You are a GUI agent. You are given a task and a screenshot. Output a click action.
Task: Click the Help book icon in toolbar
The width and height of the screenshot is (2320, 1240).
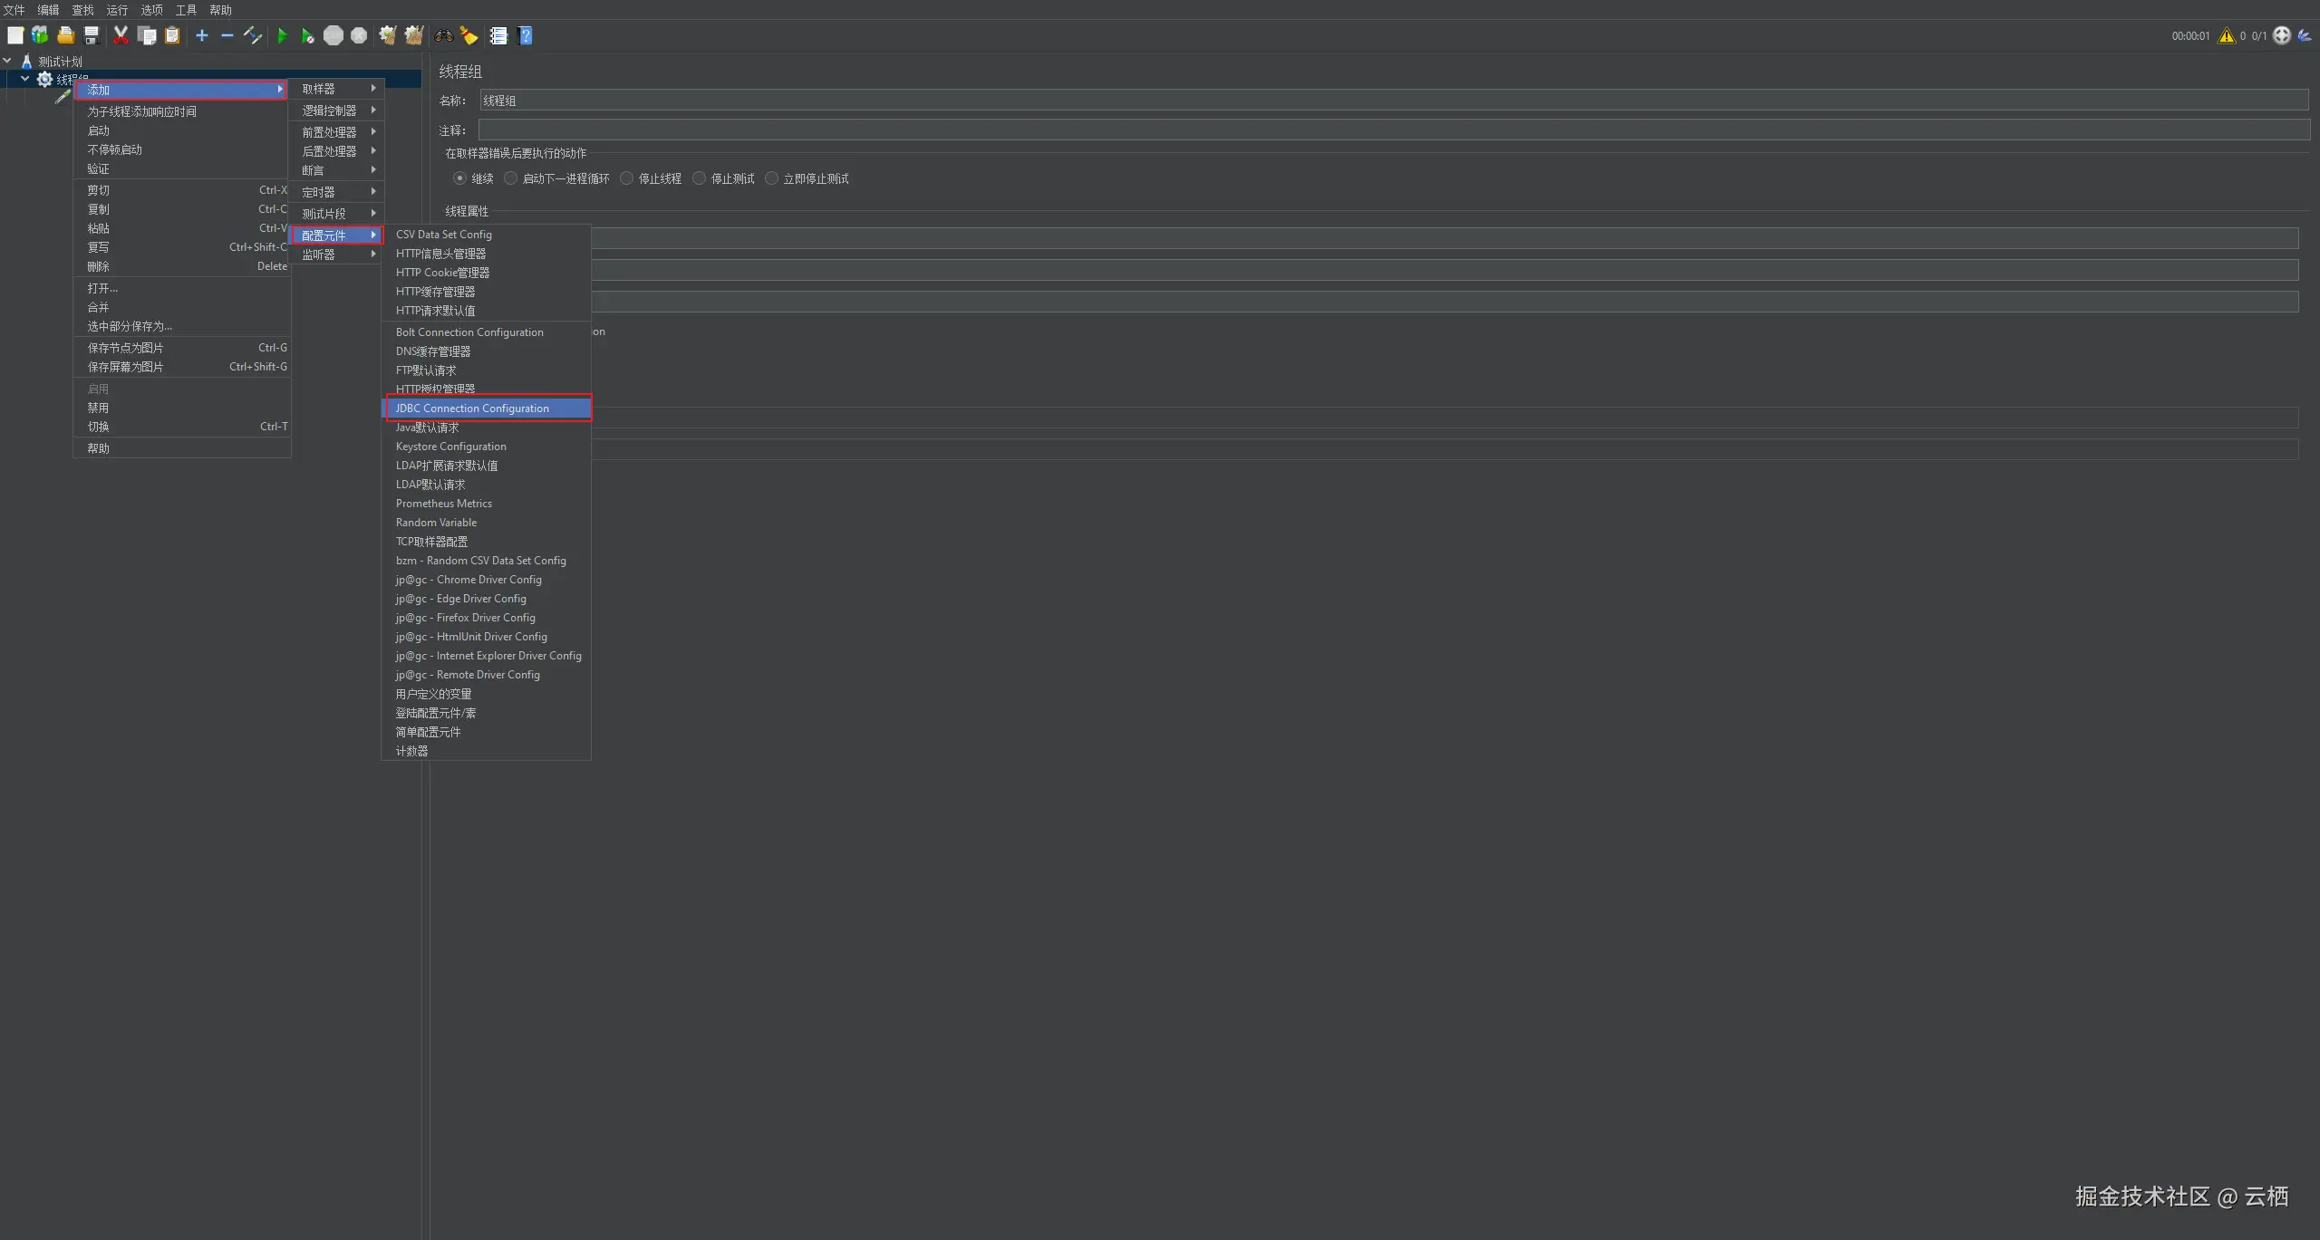tap(526, 36)
